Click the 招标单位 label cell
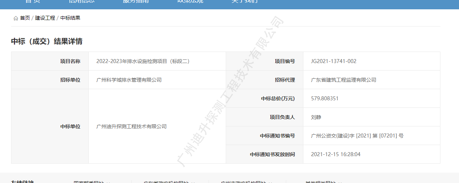 50,80
